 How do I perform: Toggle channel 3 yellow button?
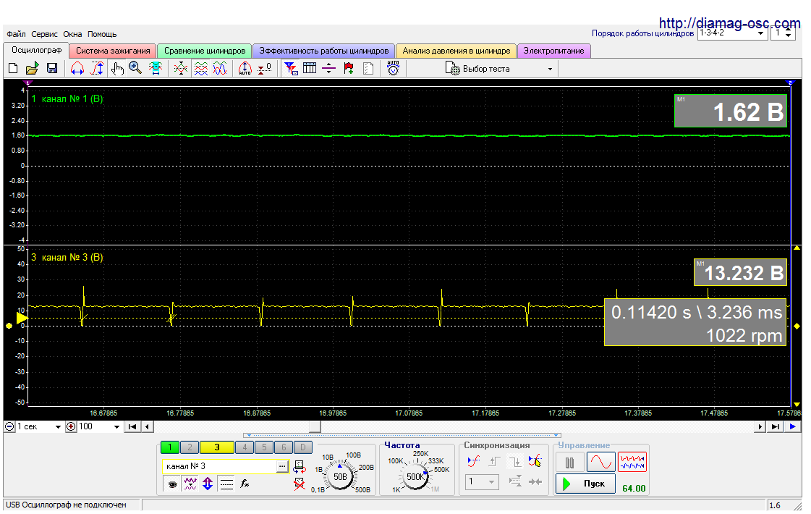[217, 447]
